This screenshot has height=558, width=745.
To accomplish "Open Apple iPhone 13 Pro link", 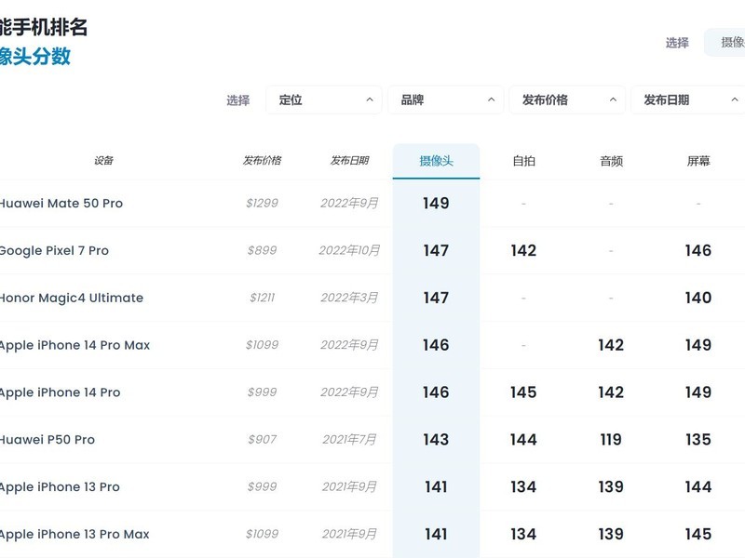I will click(60, 487).
